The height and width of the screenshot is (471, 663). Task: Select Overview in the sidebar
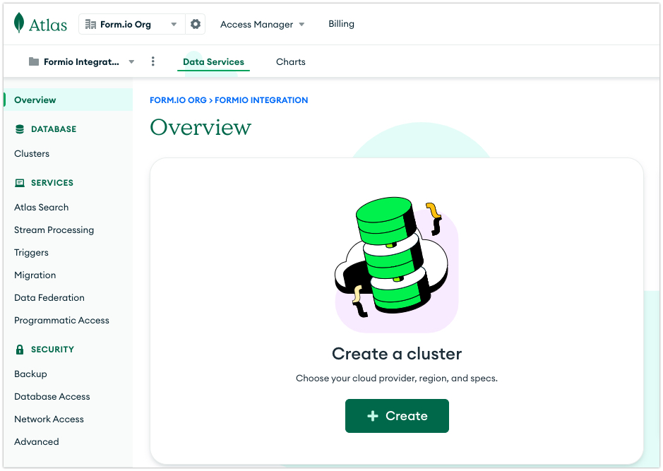[68, 100]
